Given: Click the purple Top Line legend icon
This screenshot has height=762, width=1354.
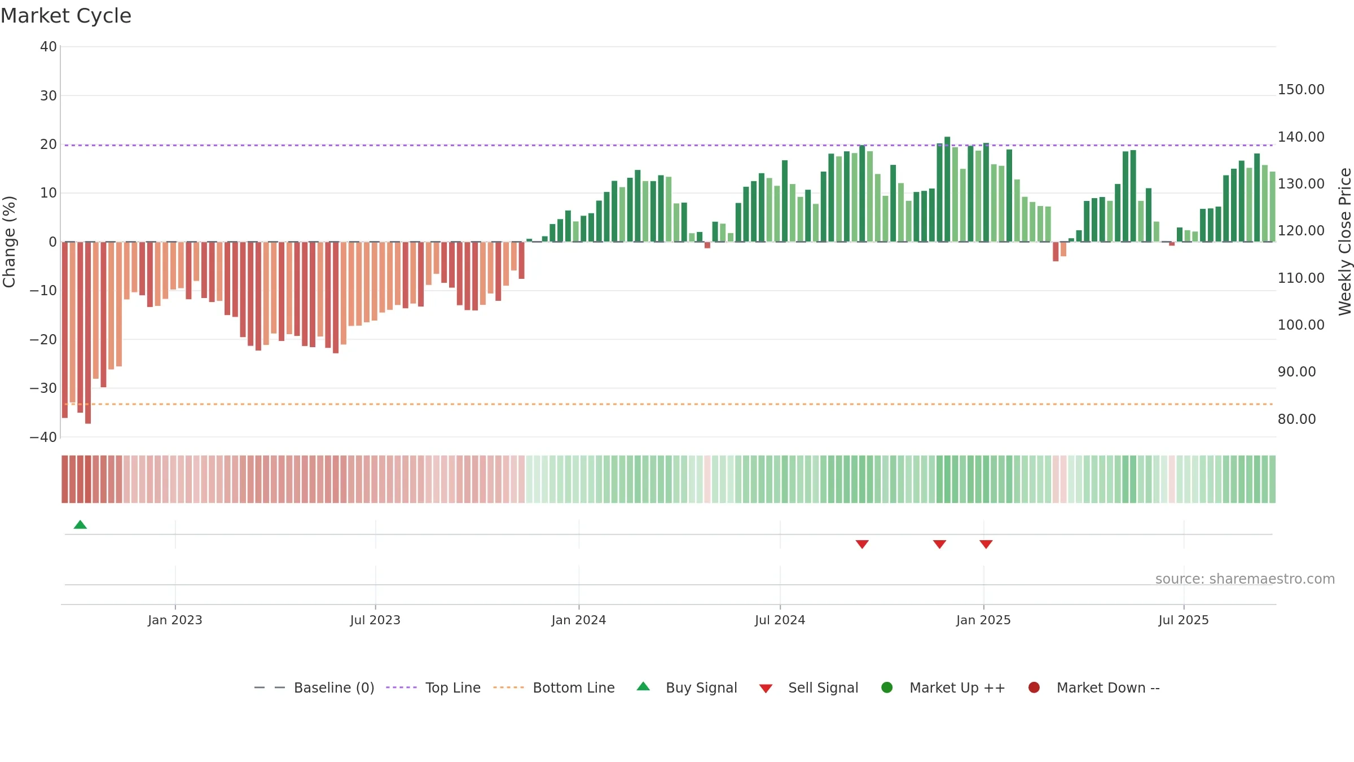Looking at the screenshot, I should point(401,687).
